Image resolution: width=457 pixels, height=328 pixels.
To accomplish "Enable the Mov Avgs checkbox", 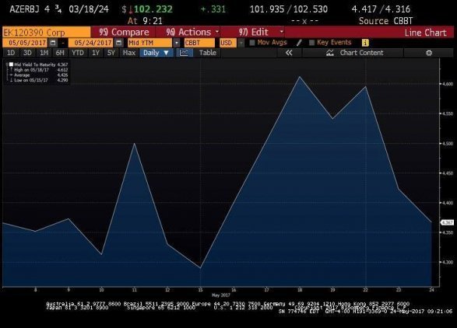I will coord(252,43).
